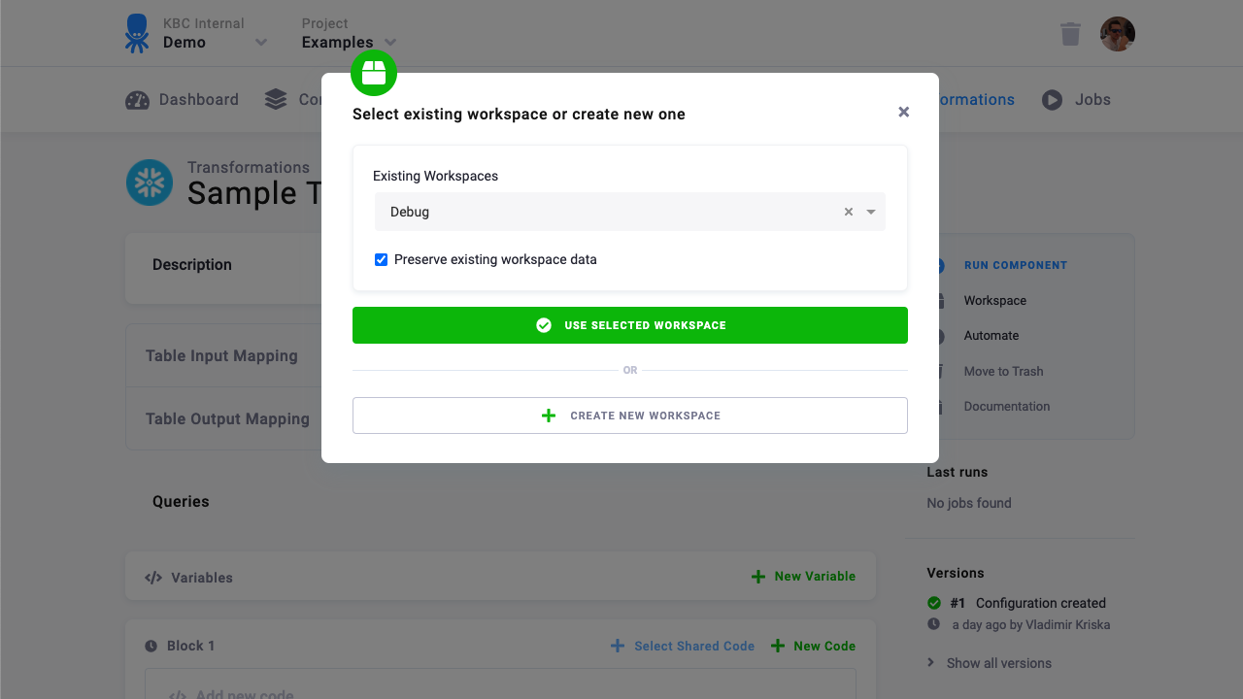
Task: Uncheck Preserve existing workspace data
Action: [x=381, y=259]
